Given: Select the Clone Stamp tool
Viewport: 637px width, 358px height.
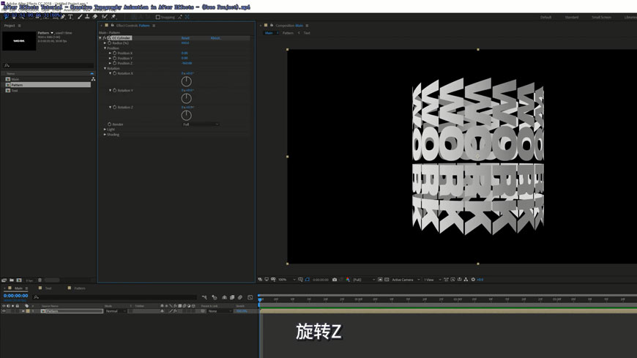Looking at the screenshot, I should (x=87, y=17).
